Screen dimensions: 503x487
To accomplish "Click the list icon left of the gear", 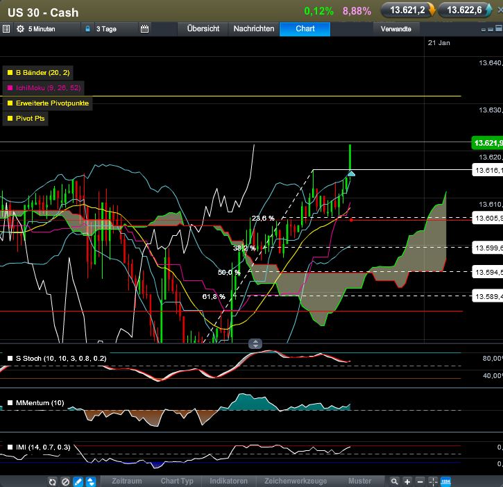I will 6,29.
